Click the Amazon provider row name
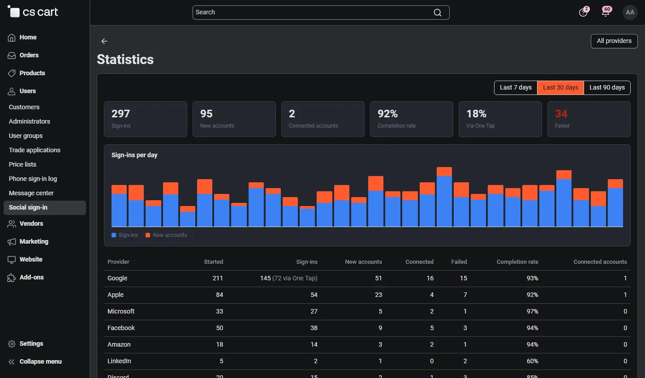This screenshot has width=645, height=378. point(119,345)
